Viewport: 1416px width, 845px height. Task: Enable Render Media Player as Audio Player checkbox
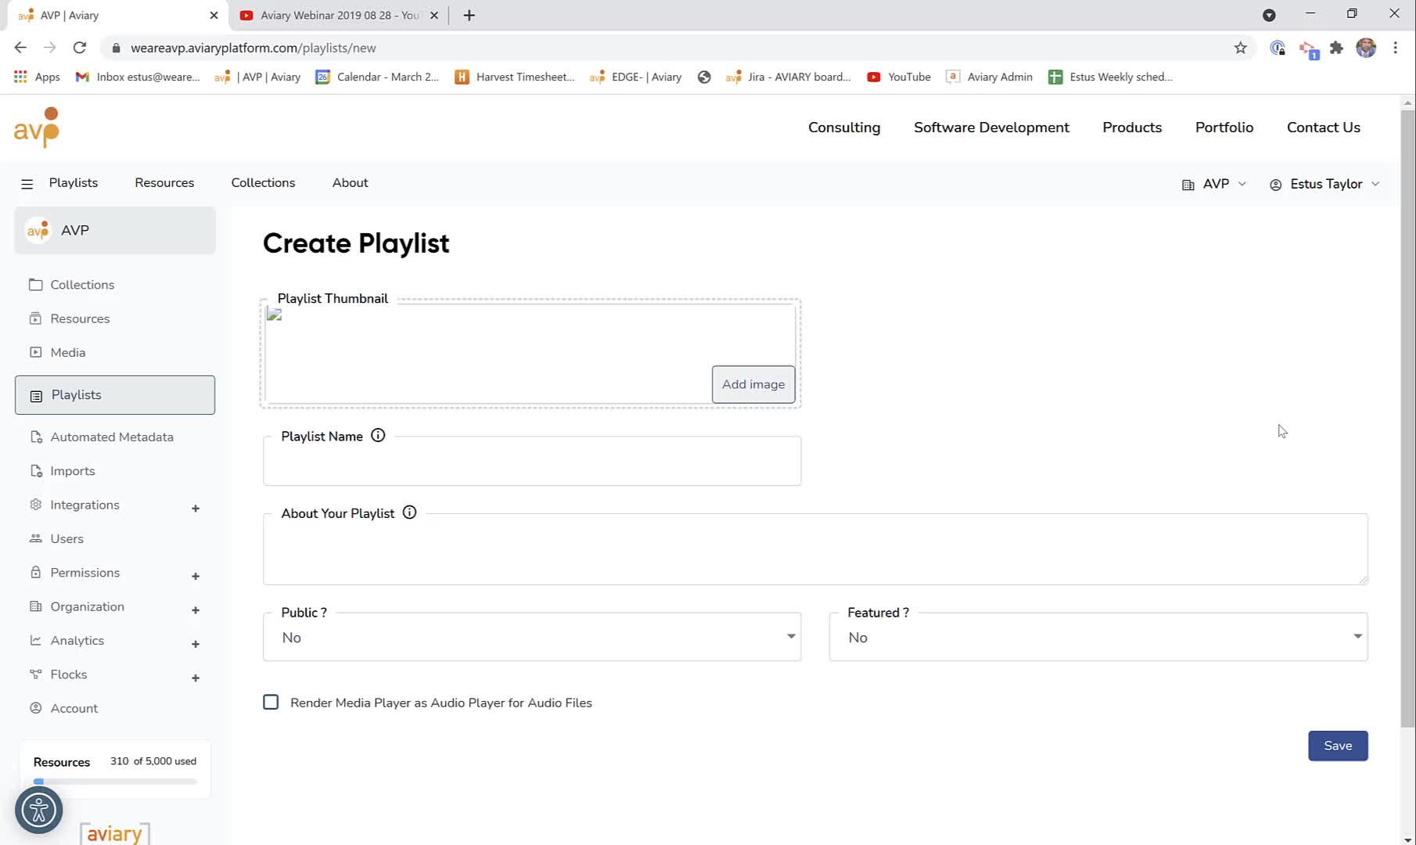[x=271, y=702]
